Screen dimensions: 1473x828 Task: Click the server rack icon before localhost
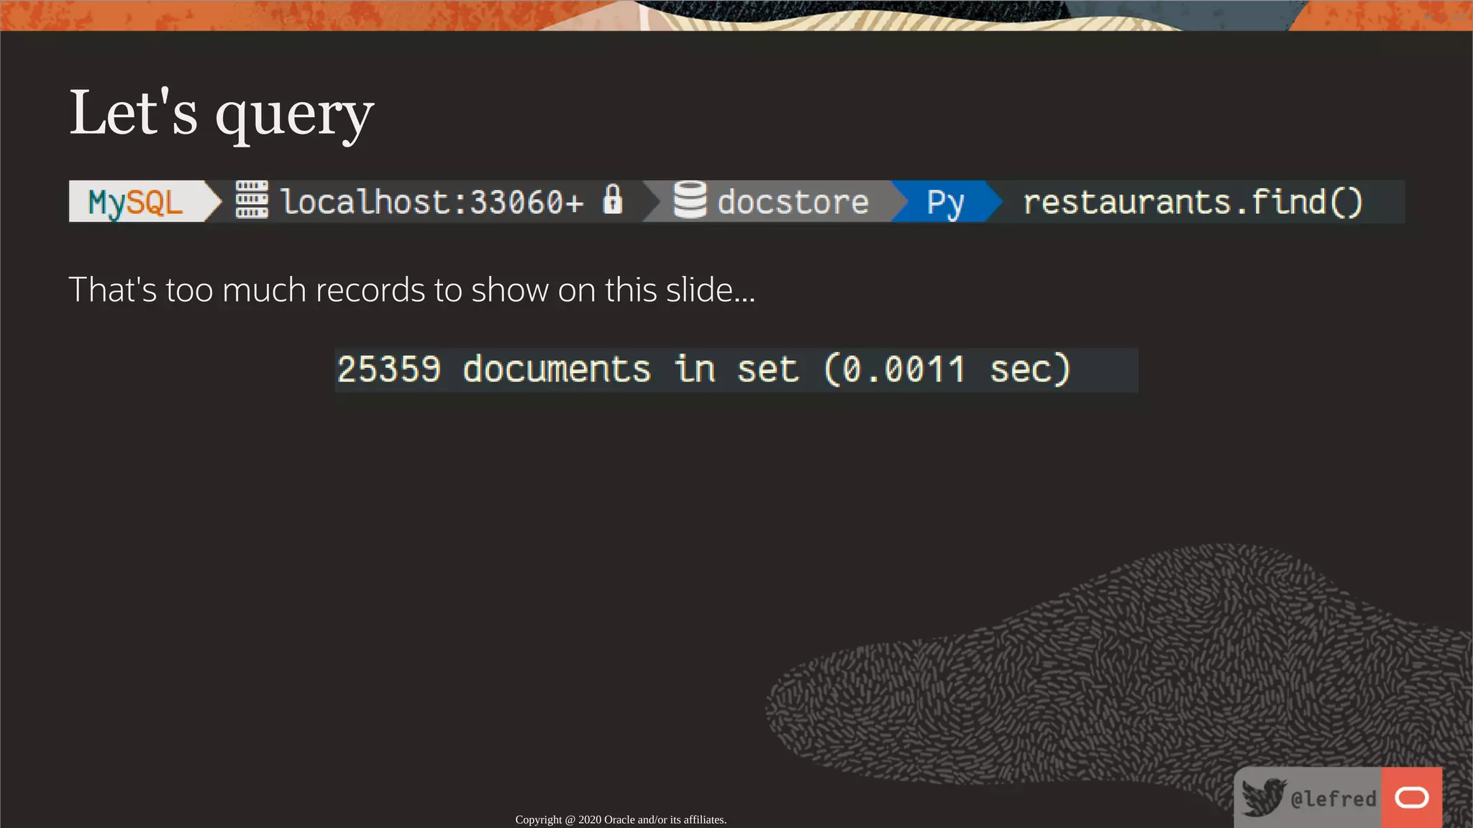click(252, 201)
